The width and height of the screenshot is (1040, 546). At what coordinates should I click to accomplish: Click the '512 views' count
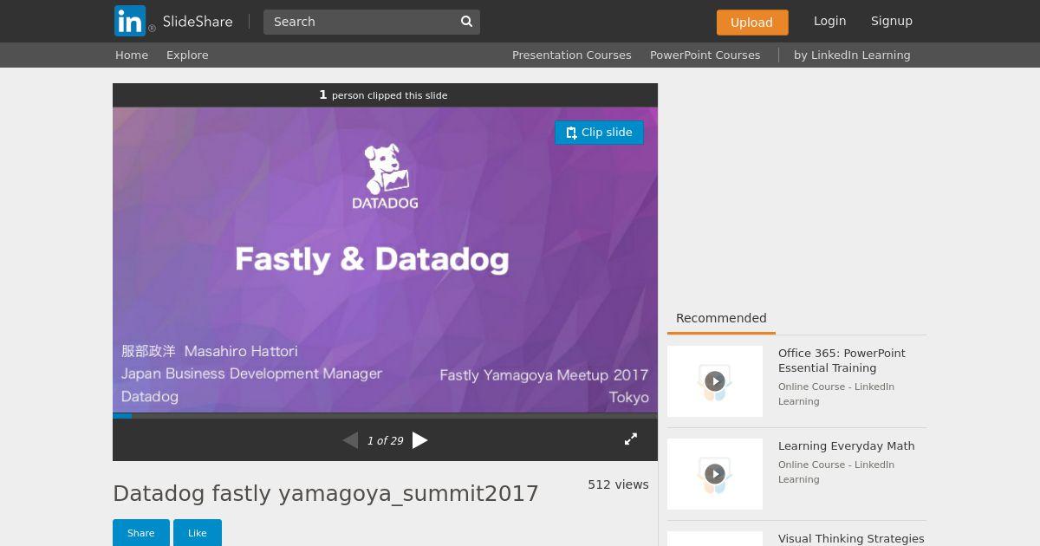click(618, 484)
